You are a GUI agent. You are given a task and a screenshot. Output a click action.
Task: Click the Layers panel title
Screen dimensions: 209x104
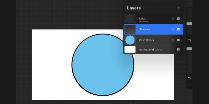click(134, 8)
